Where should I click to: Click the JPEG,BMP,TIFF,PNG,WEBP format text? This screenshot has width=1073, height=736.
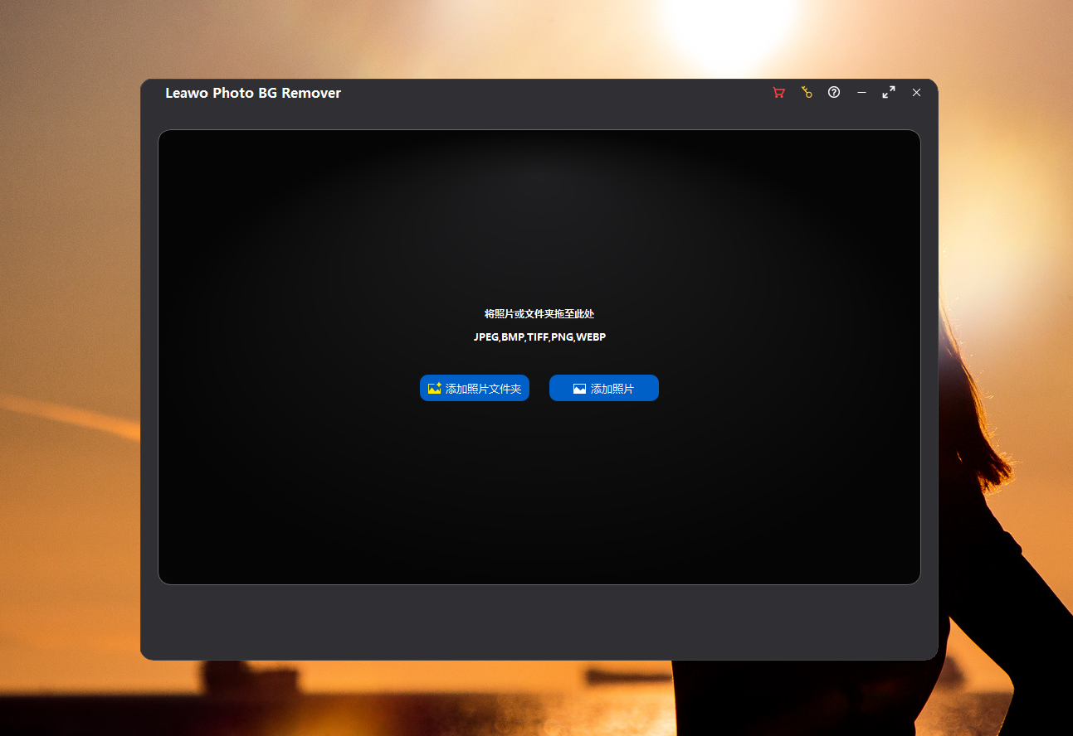[x=539, y=337]
